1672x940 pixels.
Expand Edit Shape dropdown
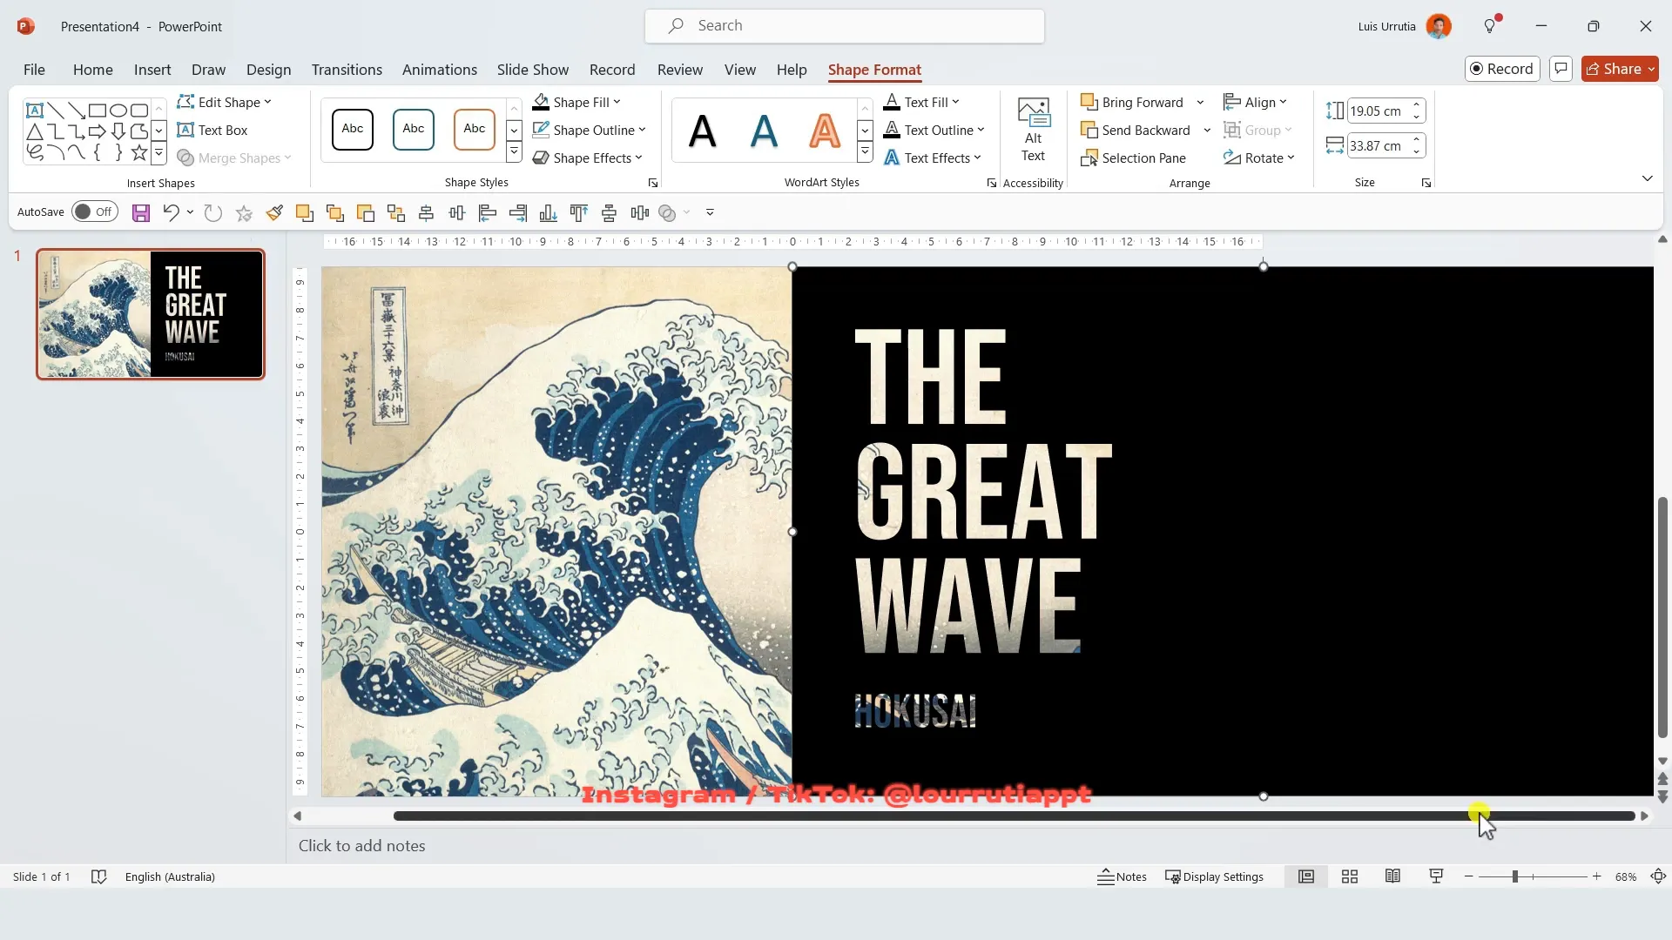(x=225, y=102)
